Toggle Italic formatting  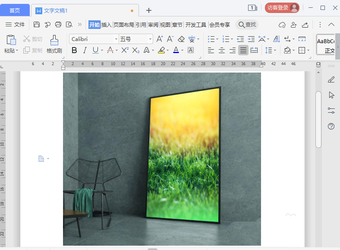tap(85, 51)
